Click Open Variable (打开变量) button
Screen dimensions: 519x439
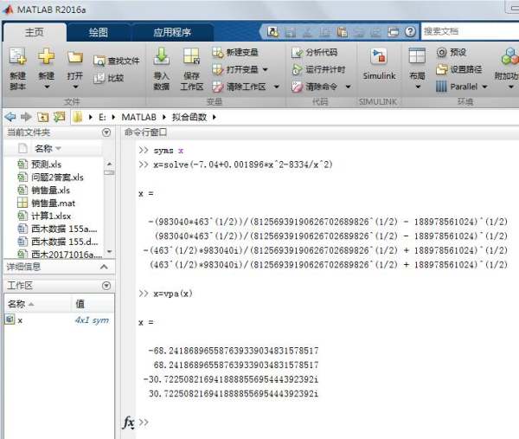[x=235, y=69]
